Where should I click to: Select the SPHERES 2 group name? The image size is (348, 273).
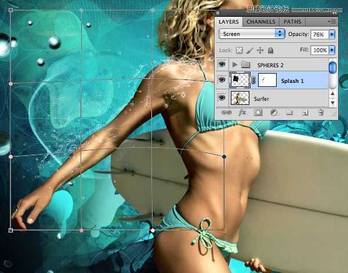pyautogui.click(x=270, y=65)
